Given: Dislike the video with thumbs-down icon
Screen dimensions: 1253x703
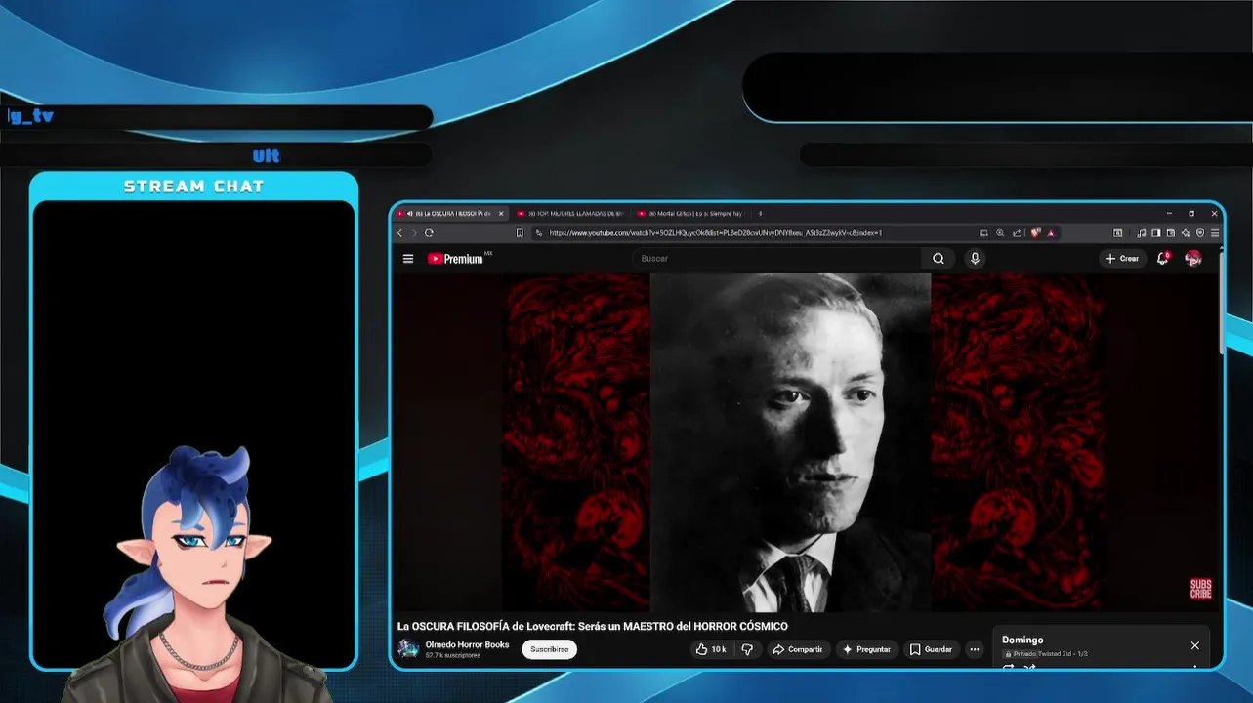Looking at the screenshot, I should [x=747, y=649].
